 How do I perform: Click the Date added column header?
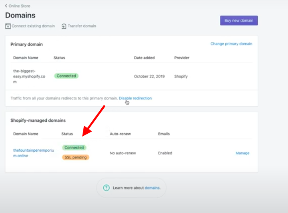tap(144, 58)
